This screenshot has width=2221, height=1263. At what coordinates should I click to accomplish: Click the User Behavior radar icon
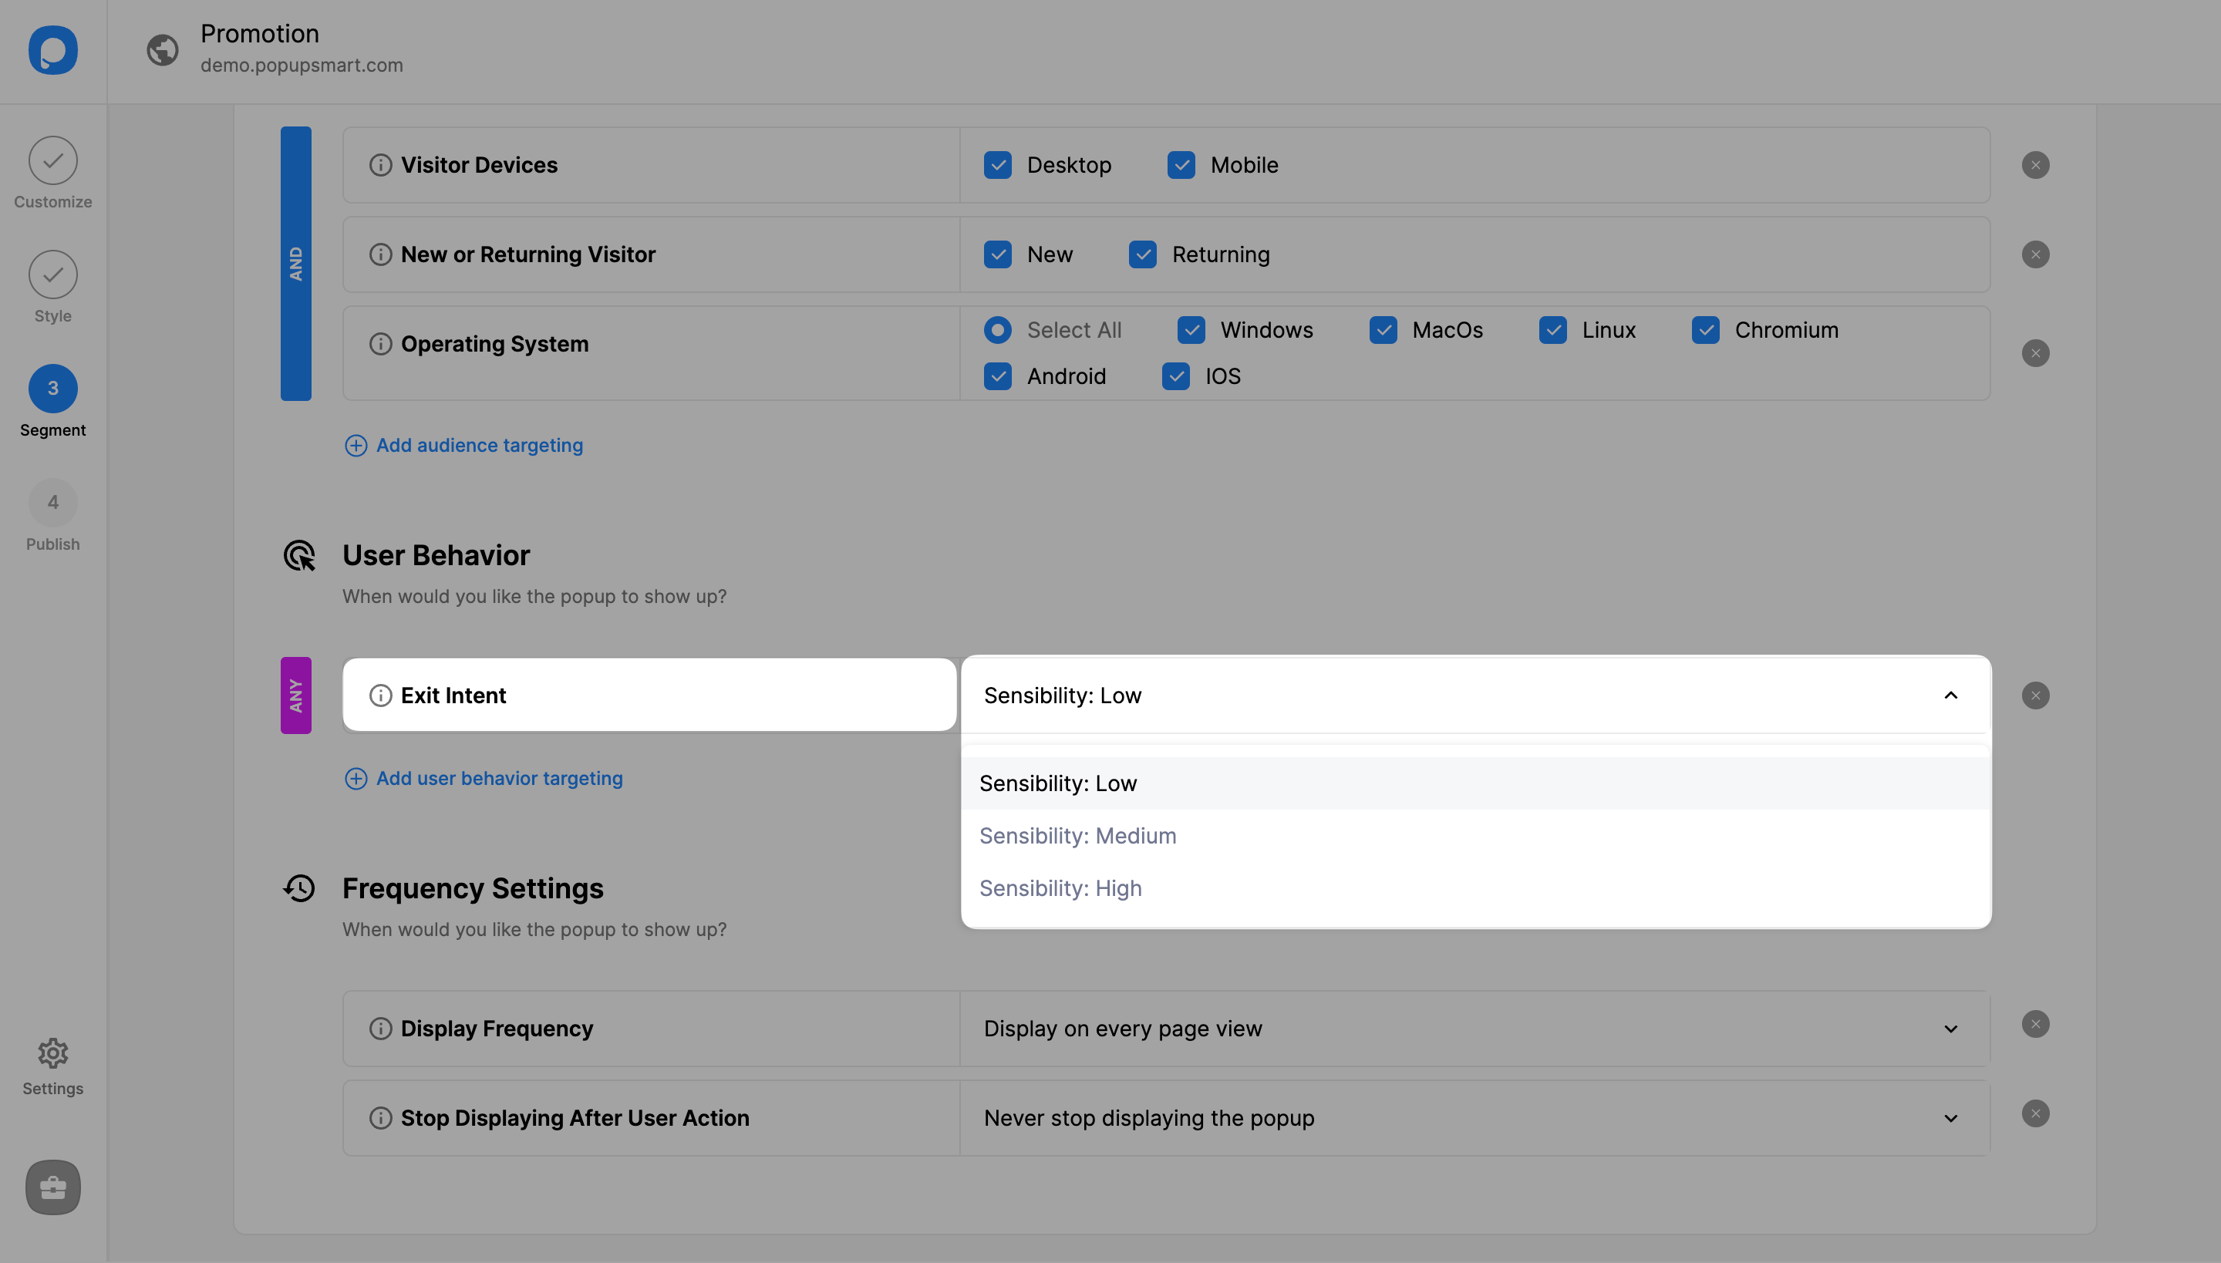click(x=301, y=555)
